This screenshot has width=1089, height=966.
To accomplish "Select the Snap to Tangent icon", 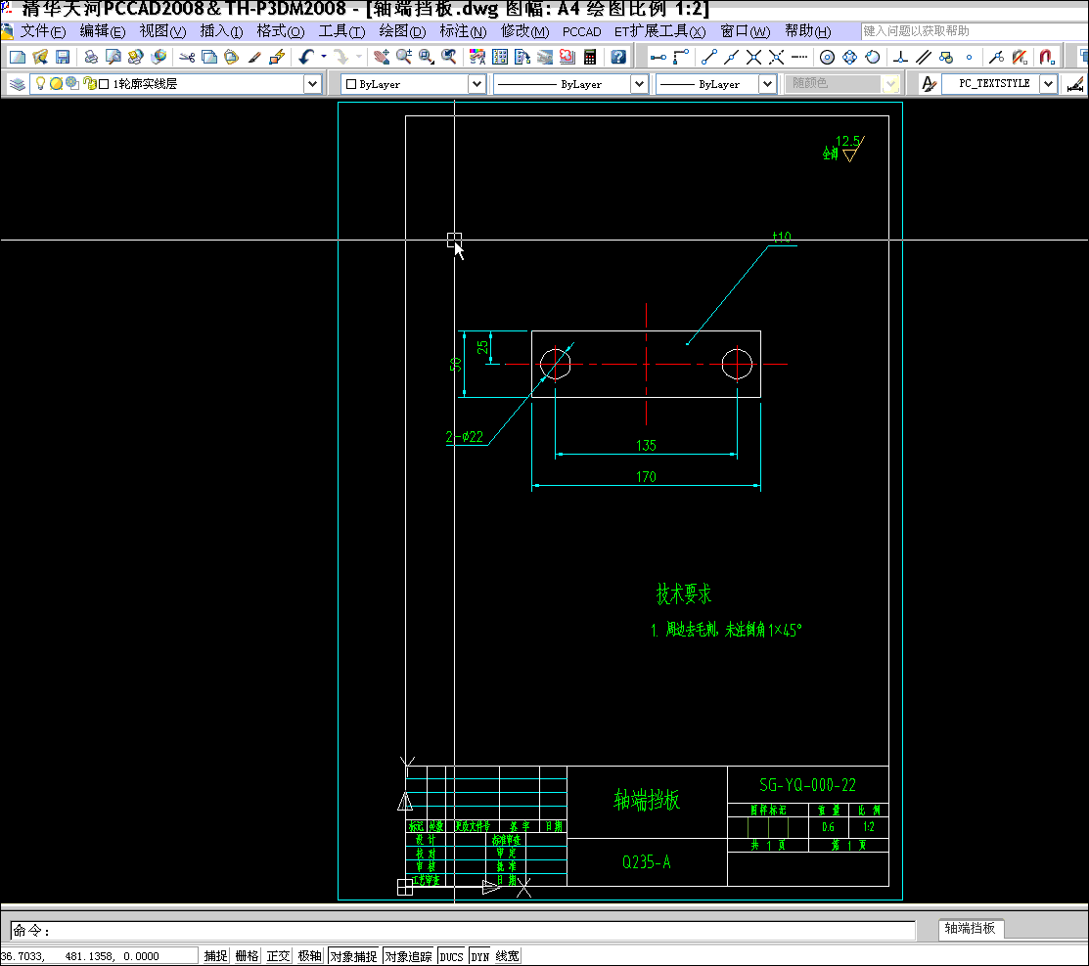I will click(873, 57).
